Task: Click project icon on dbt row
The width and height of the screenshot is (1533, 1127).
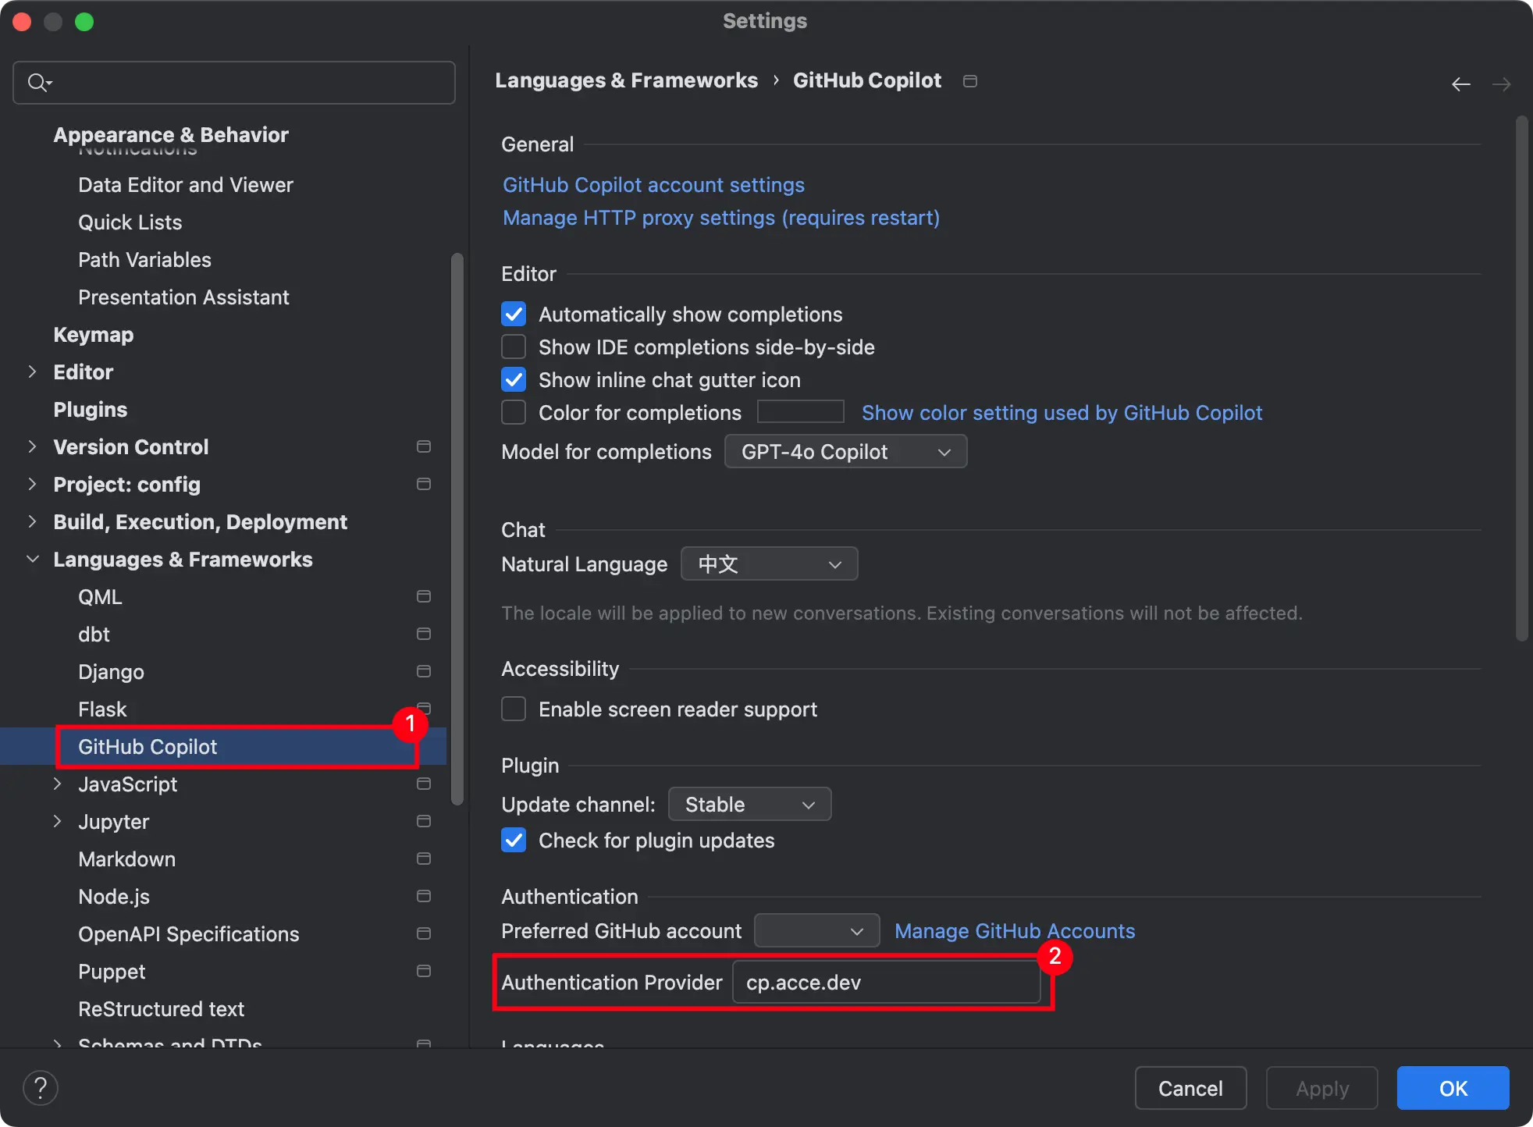Action: pos(424,634)
